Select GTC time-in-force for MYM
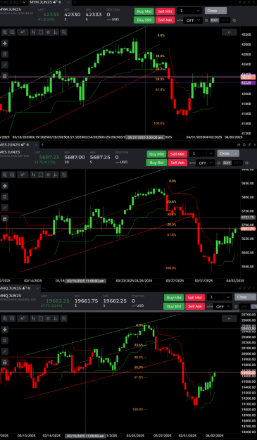Image resolution: width=257 pixels, height=440 pixels. point(225,20)
